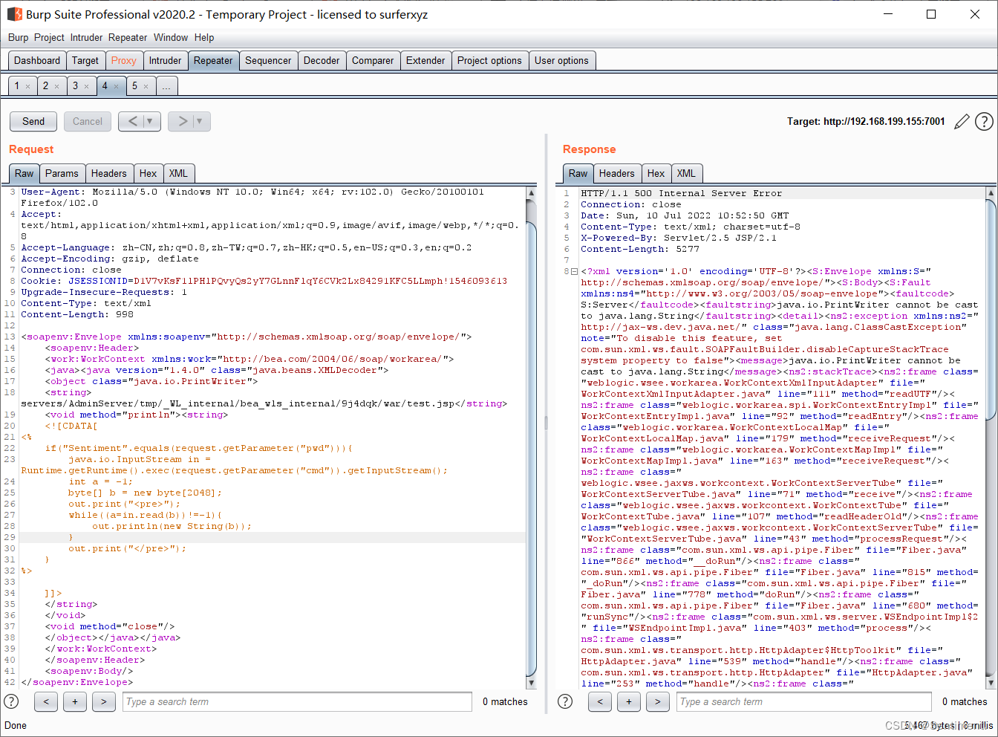
Task: Click the HTTP/1.1 500 Internal Server Error line
Action: point(682,193)
